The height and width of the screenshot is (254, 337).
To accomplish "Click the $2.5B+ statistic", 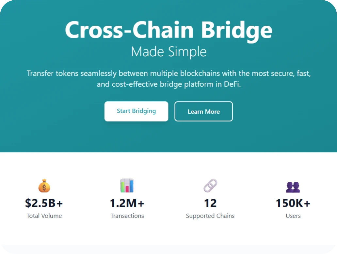I will (44, 203).
